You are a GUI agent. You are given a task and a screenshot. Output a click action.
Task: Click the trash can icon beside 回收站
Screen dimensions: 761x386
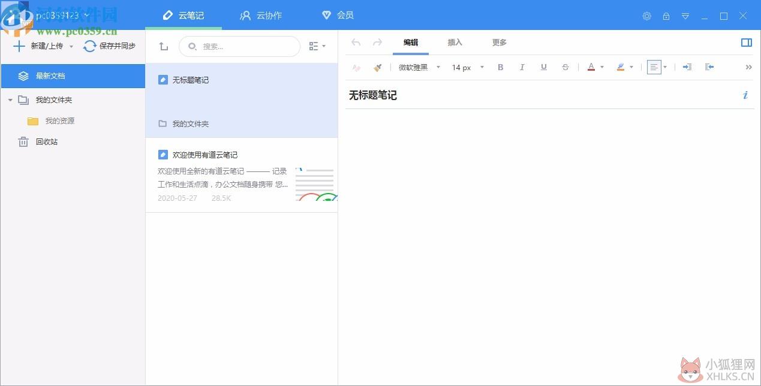tap(23, 142)
